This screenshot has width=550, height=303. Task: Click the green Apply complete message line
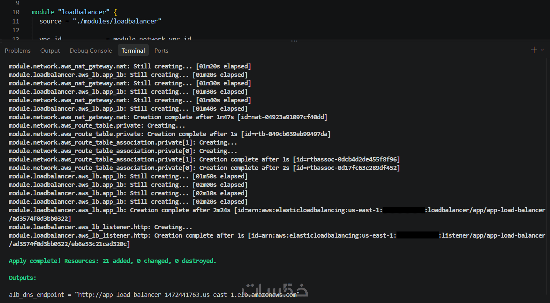click(x=113, y=261)
